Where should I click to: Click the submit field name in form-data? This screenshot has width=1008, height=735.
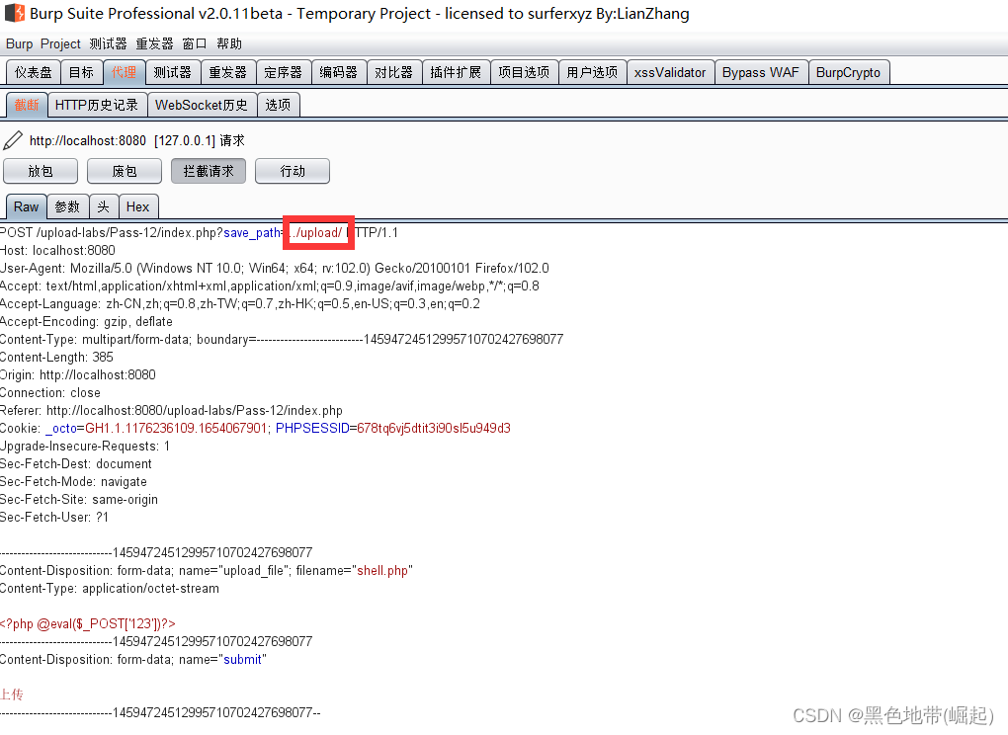coord(242,659)
